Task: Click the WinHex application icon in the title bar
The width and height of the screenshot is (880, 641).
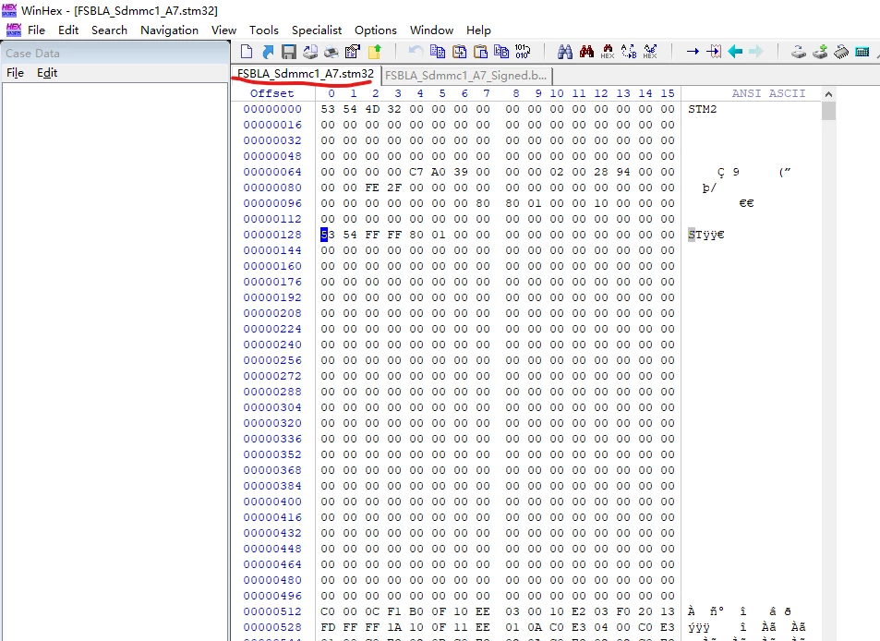Action: click(x=9, y=10)
